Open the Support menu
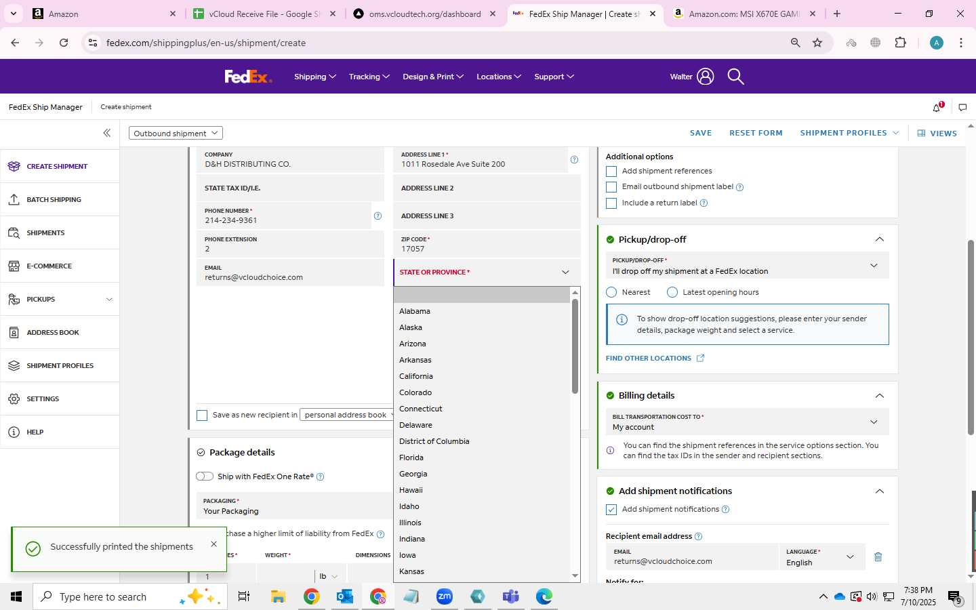Image resolution: width=976 pixels, height=610 pixels. (x=554, y=77)
